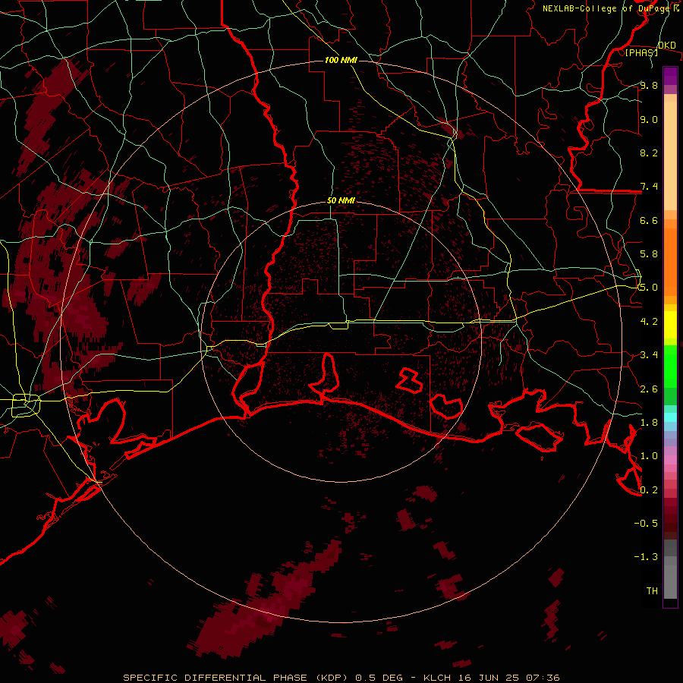
Task: Click the 7.4 value on color scale
Action: (x=649, y=187)
